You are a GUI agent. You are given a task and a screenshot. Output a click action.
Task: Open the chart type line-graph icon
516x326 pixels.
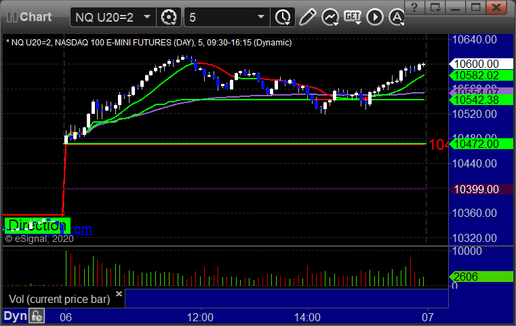tap(330, 17)
